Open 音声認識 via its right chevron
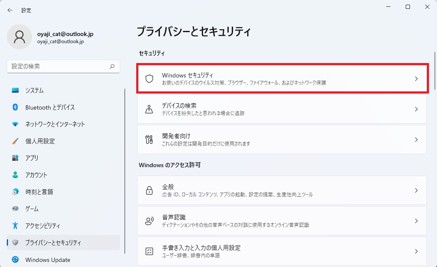The image size is (437, 267). (416, 221)
